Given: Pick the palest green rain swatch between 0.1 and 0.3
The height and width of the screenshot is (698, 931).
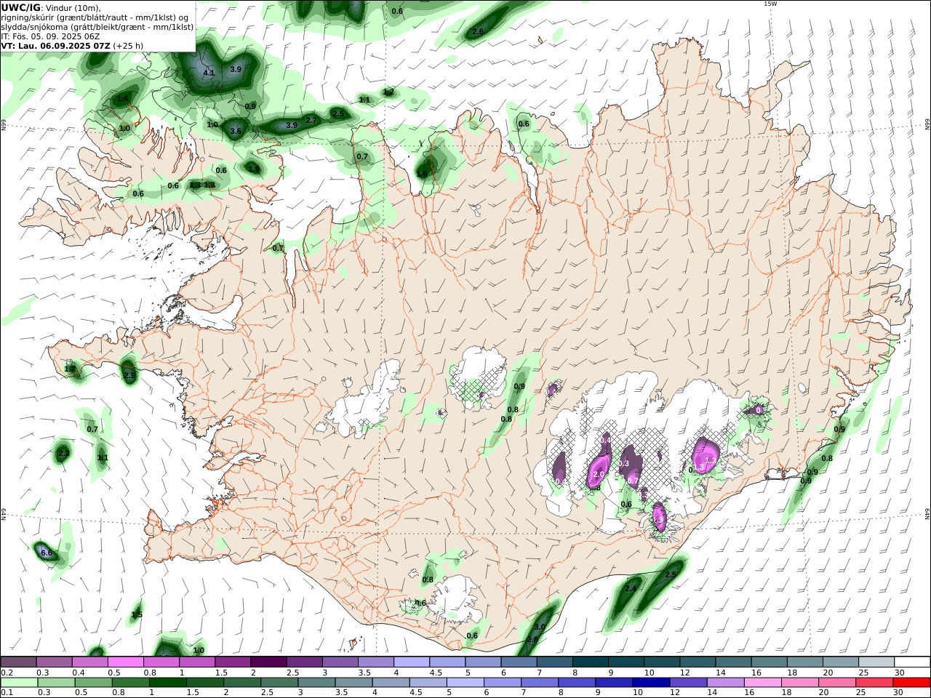Looking at the screenshot, I should [x=19, y=683].
